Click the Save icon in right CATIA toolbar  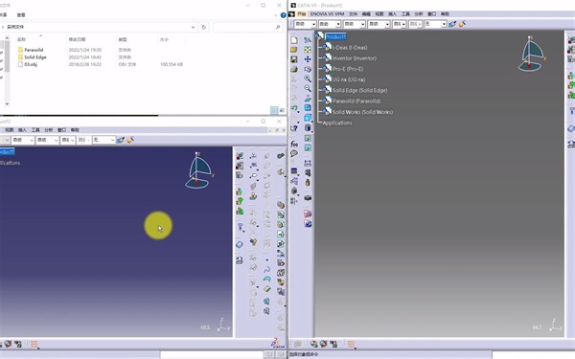294,59
